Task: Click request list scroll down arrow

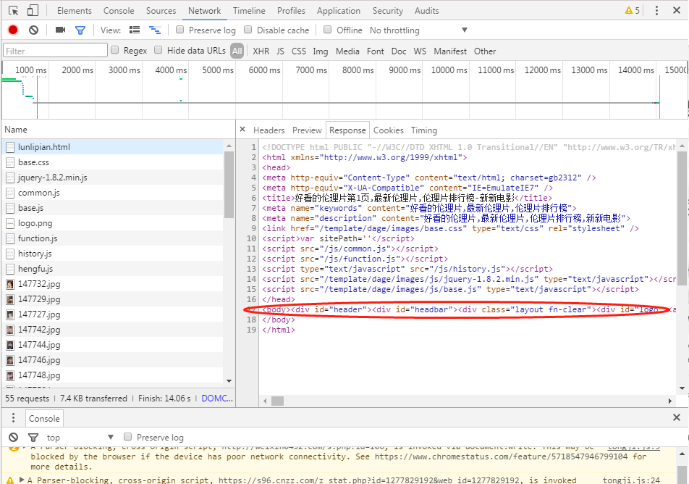Action: [x=229, y=381]
